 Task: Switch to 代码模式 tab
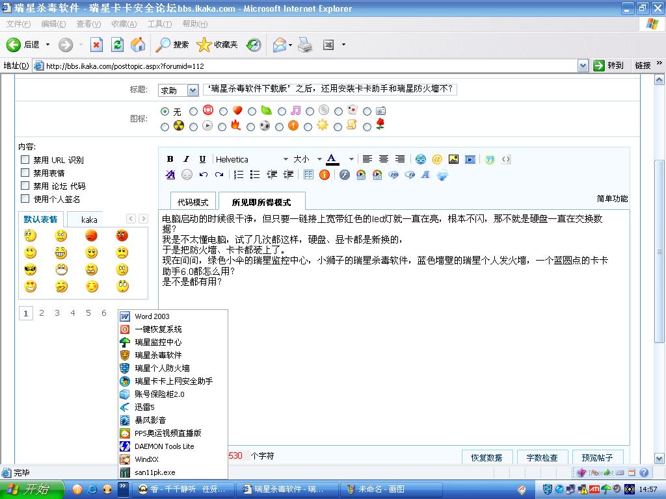[193, 202]
